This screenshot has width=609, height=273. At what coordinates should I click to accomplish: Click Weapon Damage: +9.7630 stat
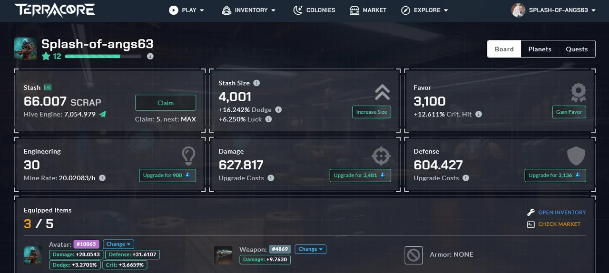[x=265, y=259]
